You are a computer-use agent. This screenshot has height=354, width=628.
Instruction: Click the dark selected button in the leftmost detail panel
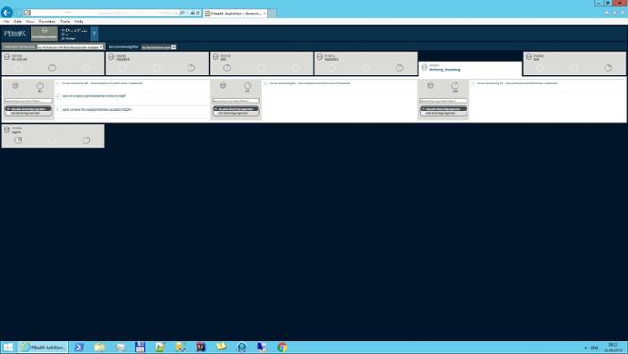pyautogui.click(x=29, y=109)
